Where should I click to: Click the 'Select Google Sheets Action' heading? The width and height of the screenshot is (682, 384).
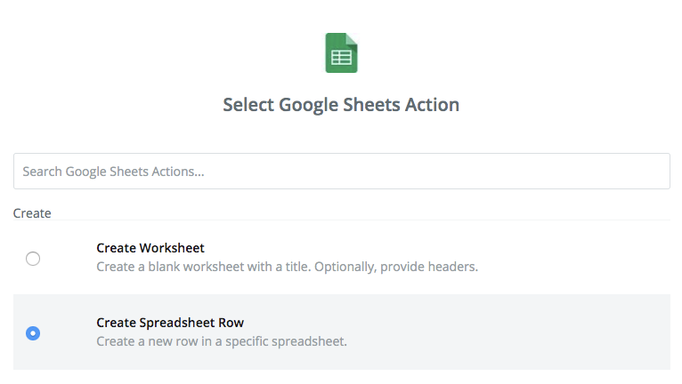coord(341,105)
